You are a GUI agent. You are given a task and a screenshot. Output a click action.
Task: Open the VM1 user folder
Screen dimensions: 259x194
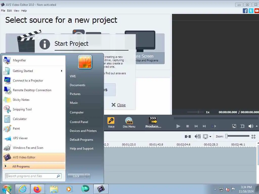[x=73, y=76]
